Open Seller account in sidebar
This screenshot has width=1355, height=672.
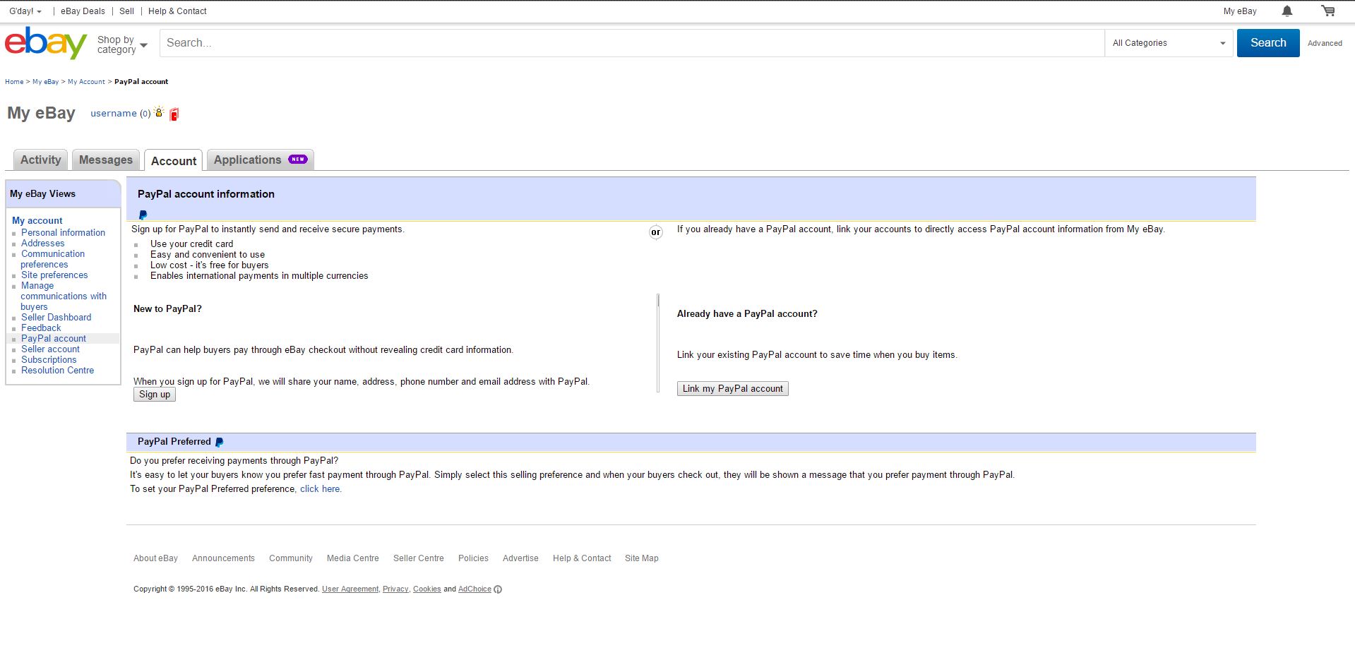(50, 349)
